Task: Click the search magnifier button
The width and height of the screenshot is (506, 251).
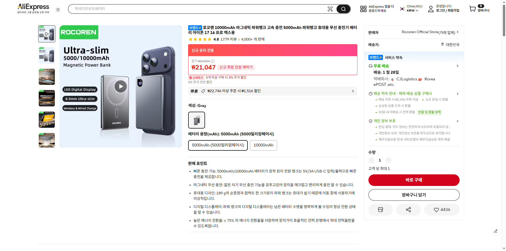Action: [343, 9]
